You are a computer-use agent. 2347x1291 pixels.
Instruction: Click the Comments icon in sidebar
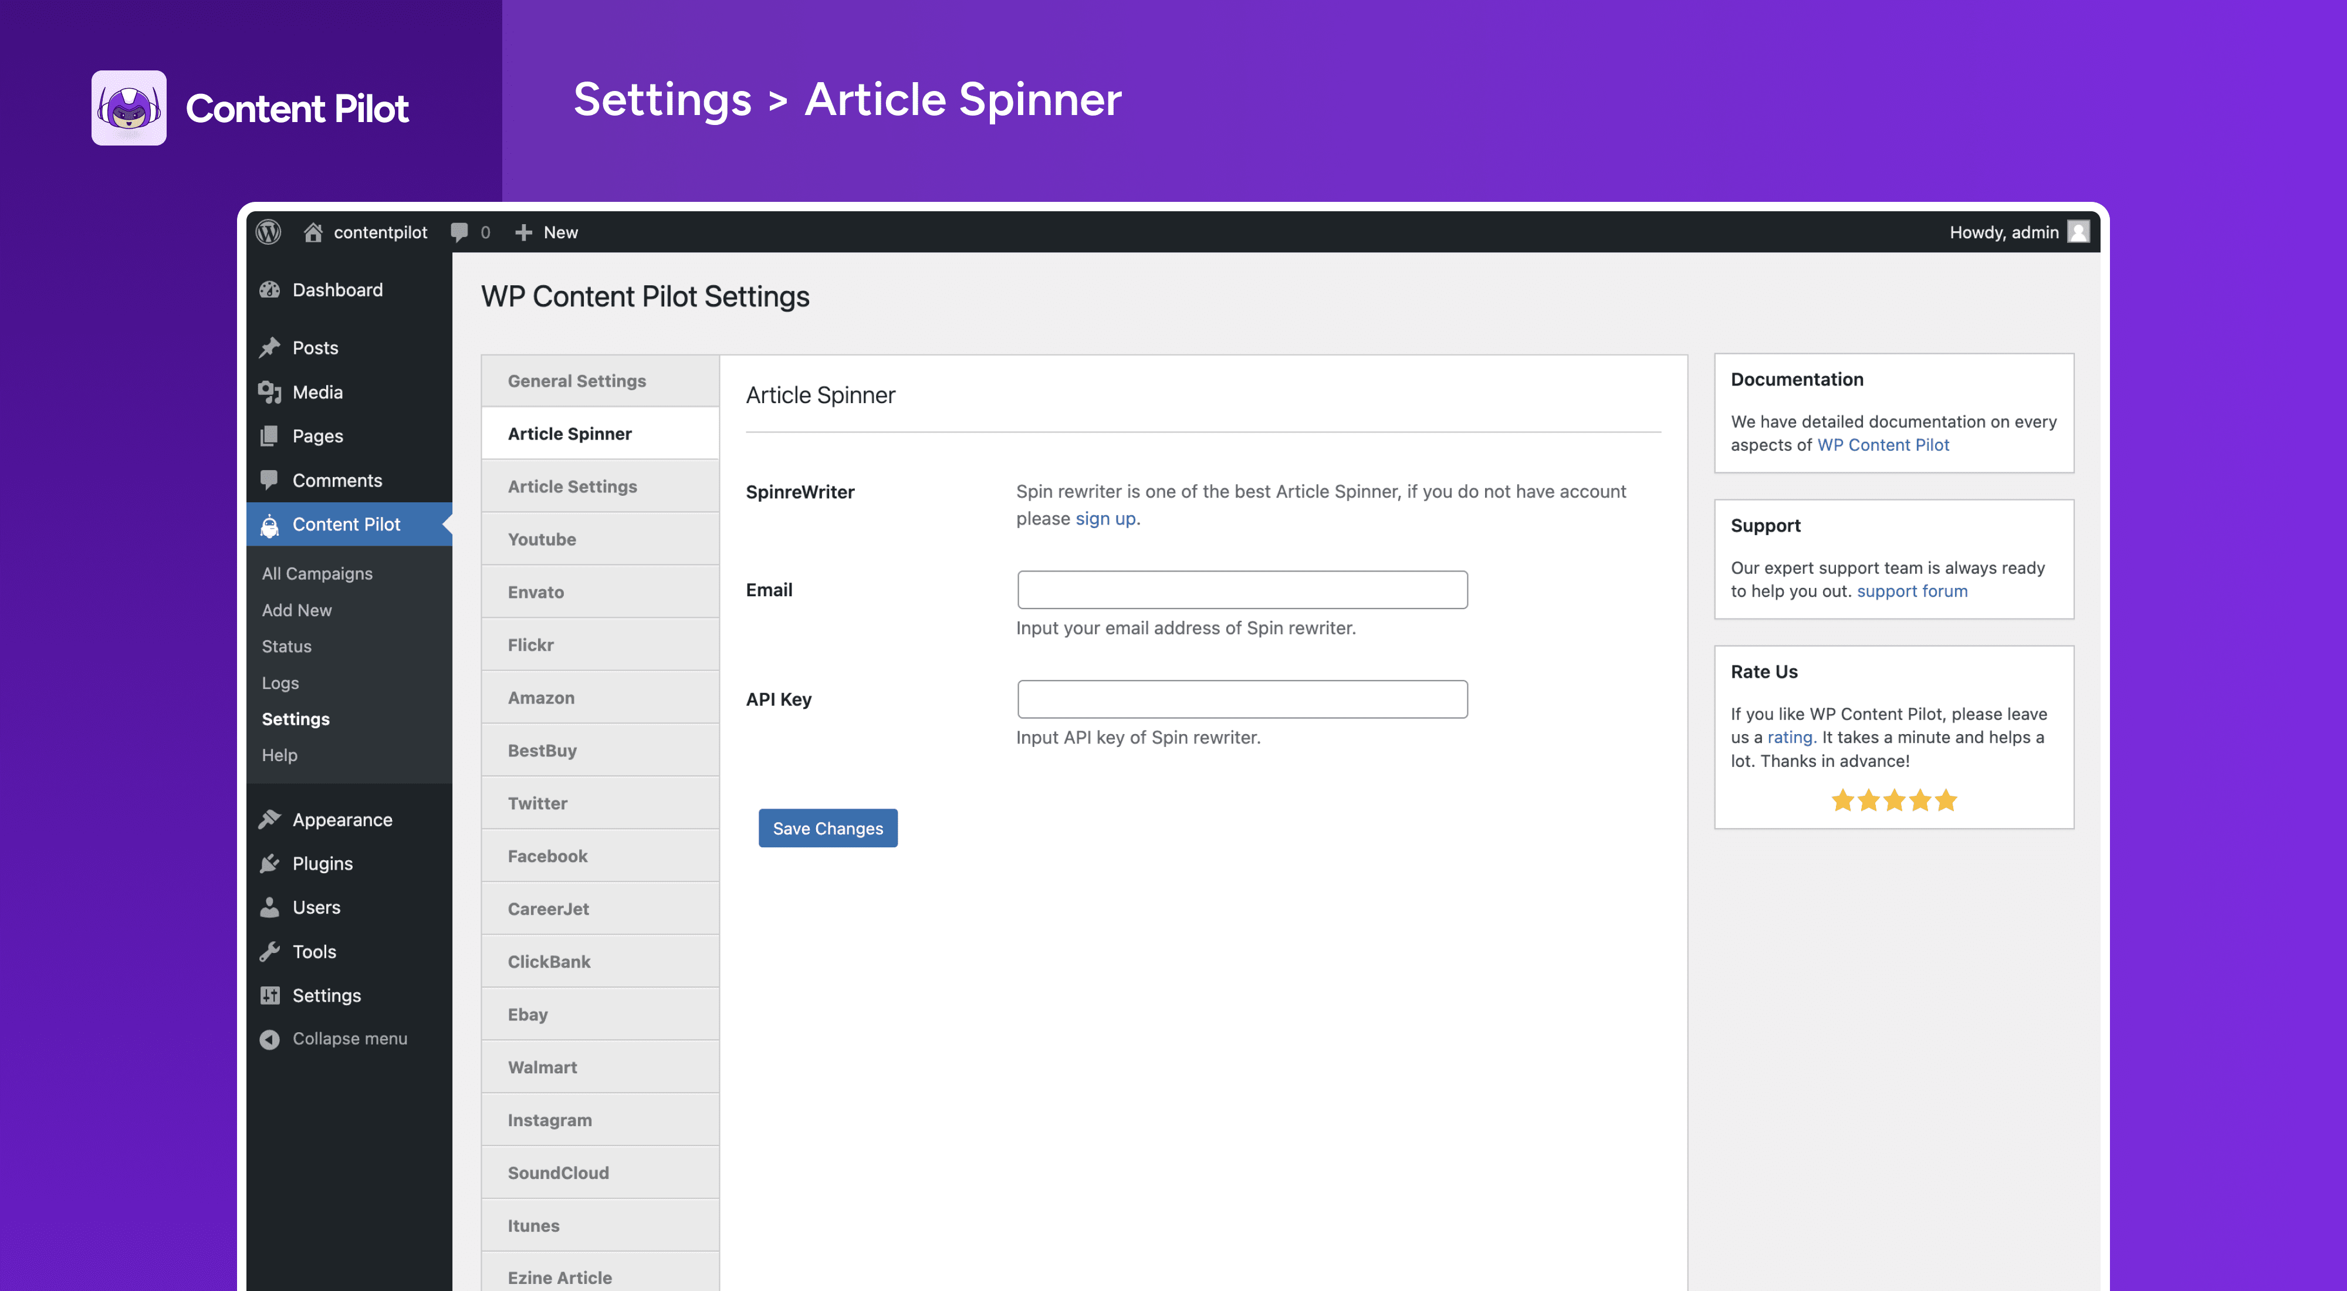click(270, 479)
